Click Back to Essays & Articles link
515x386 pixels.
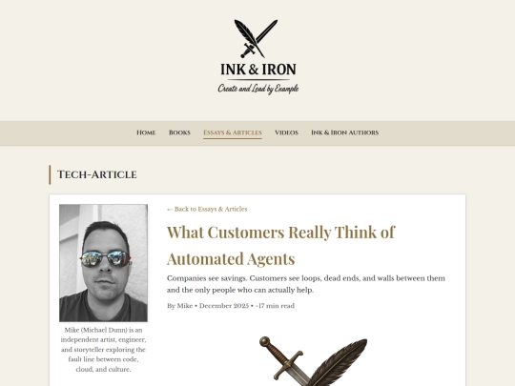pos(207,209)
